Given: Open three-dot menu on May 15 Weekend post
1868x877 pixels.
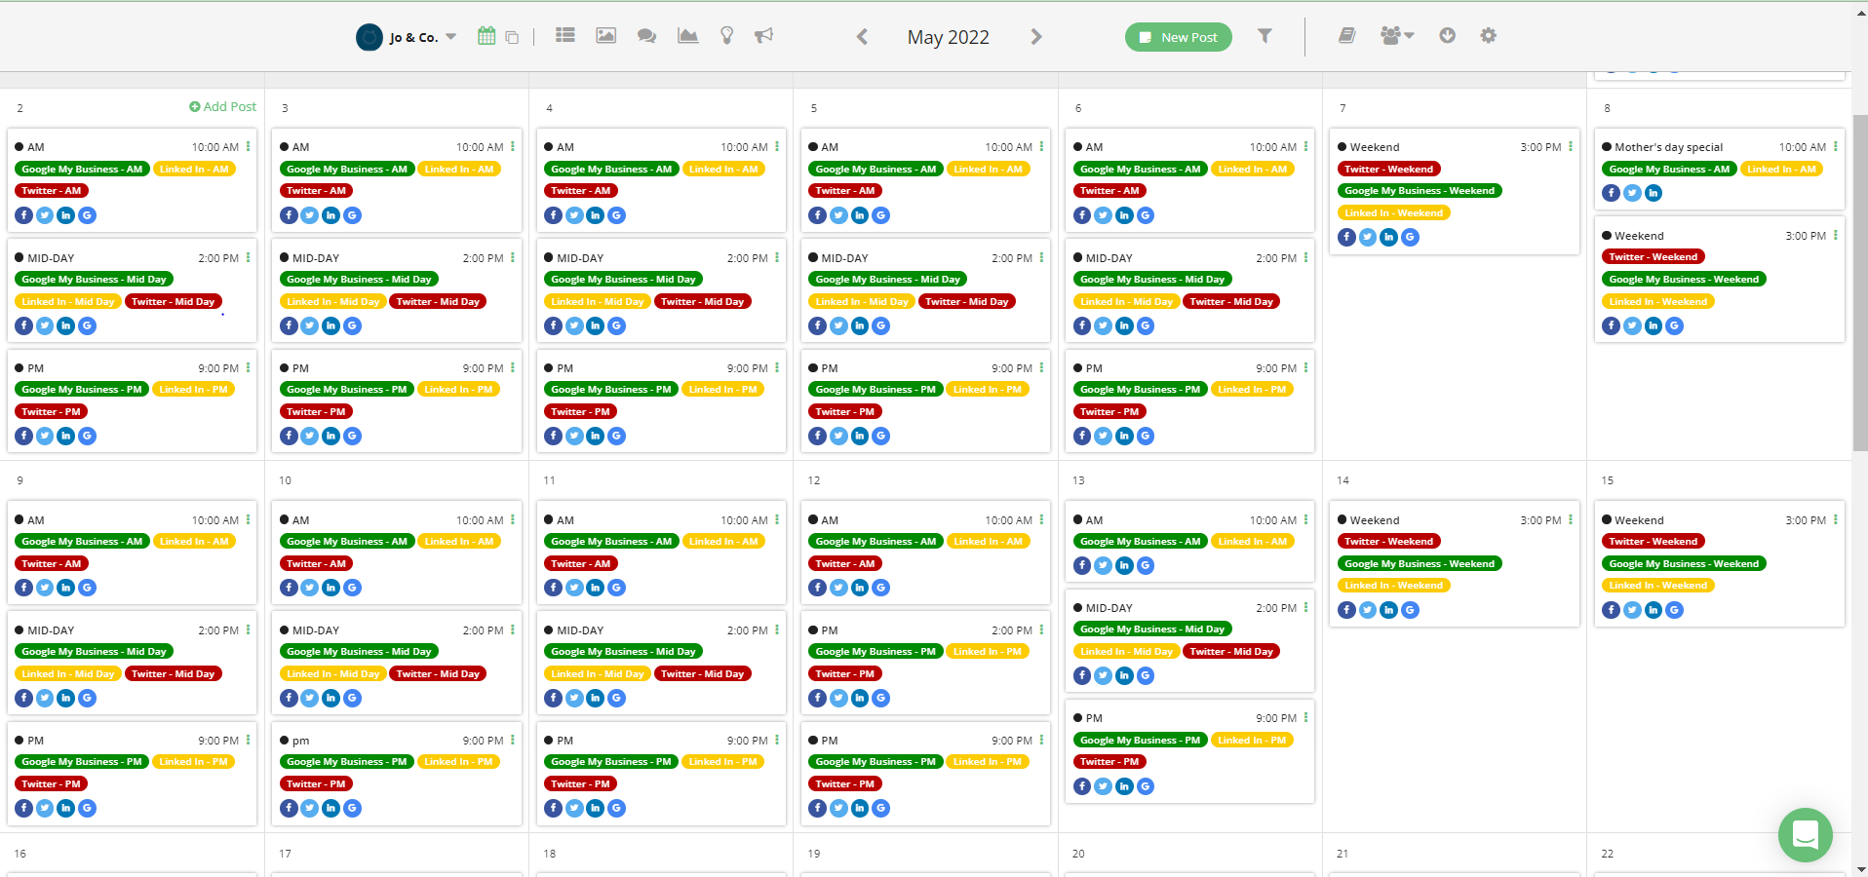Looking at the screenshot, I should (x=1836, y=520).
